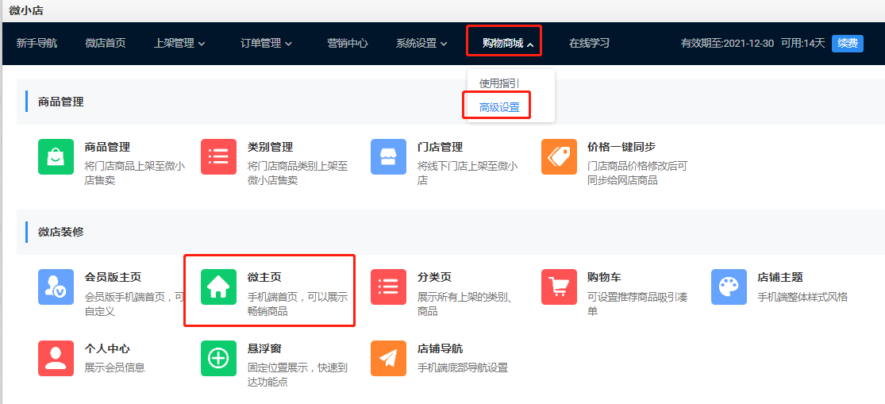
Task: Click the 类别管理 card title link
Action: [271, 148]
